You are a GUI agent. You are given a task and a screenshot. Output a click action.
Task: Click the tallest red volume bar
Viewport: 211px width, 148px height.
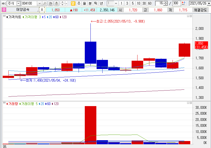[90, 125]
